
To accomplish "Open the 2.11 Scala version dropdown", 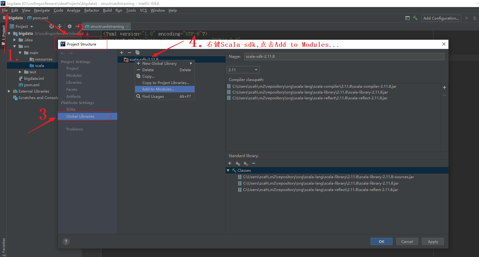I will tap(243, 70).
